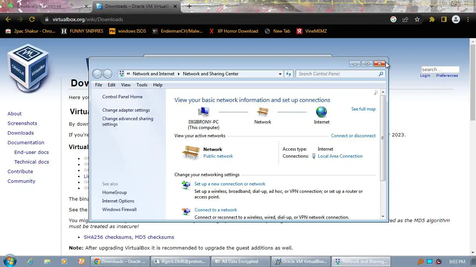This screenshot has height=267, width=476.
Task: Open Local Area Connection status
Action: pos(340,156)
